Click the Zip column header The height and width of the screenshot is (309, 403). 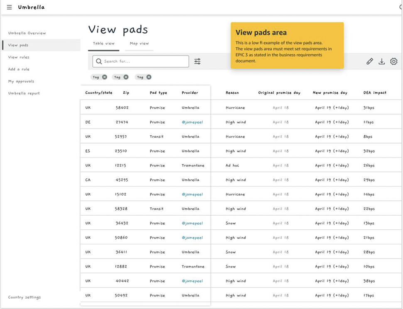(126, 92)
